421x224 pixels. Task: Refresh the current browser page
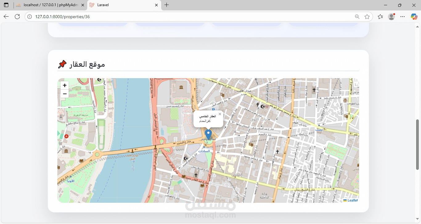tap(17, 17)
